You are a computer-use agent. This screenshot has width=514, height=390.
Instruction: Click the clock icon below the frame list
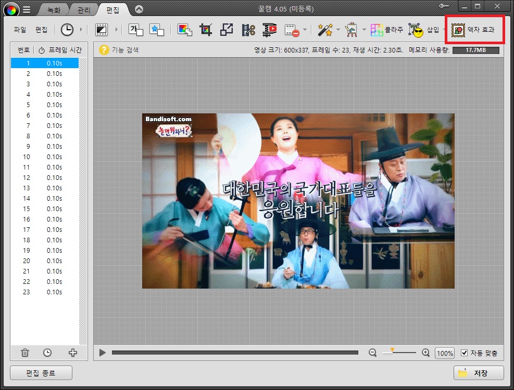coord(47,353)
